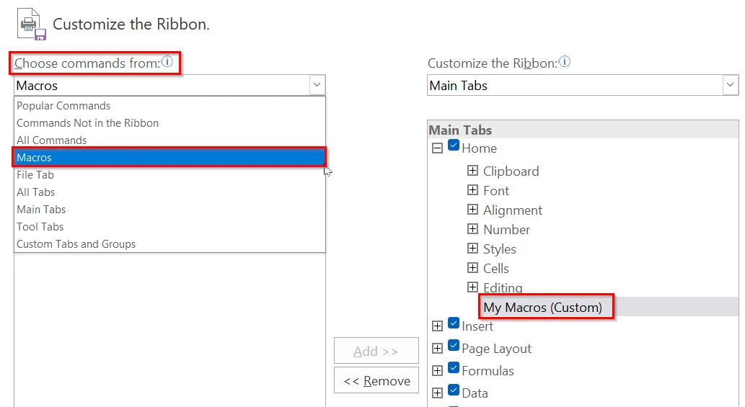Click the << Remove button
Viewport: 745px width, 407px height.
click(x=376, y=380)
